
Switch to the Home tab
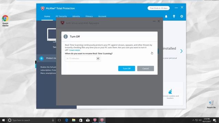point(47,16)
